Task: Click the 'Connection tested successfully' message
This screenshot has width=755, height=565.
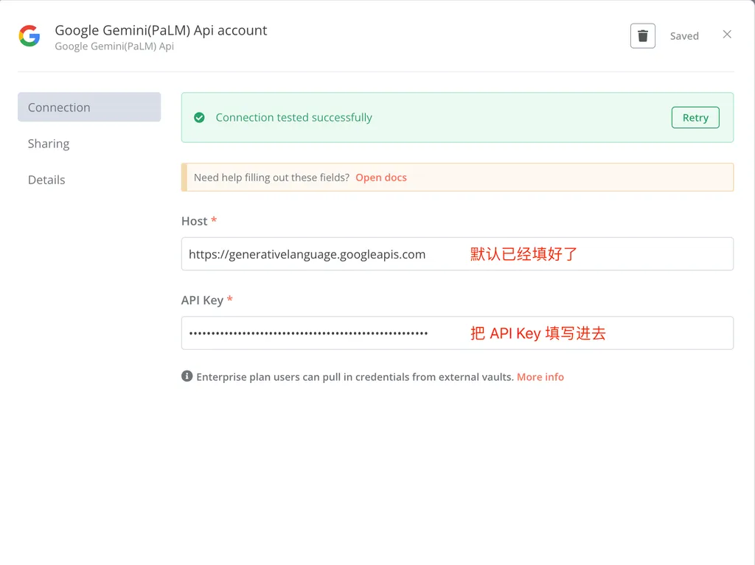Action: 293,117
